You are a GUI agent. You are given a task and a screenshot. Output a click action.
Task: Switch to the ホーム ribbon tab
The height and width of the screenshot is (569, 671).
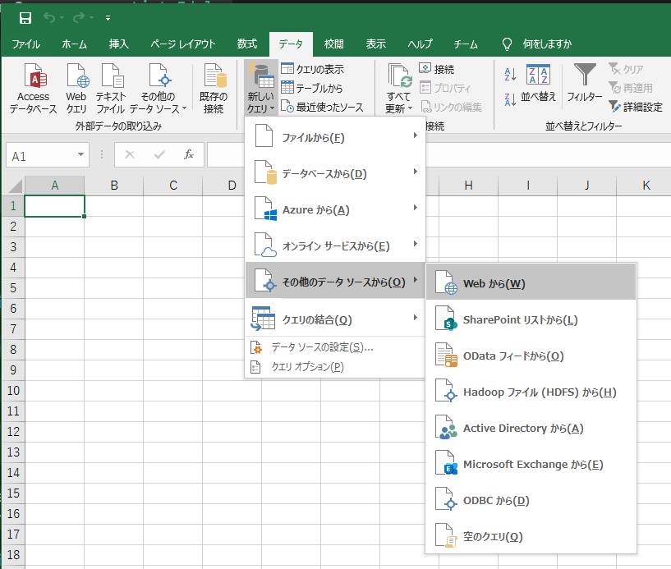click(x=75, y=44)
